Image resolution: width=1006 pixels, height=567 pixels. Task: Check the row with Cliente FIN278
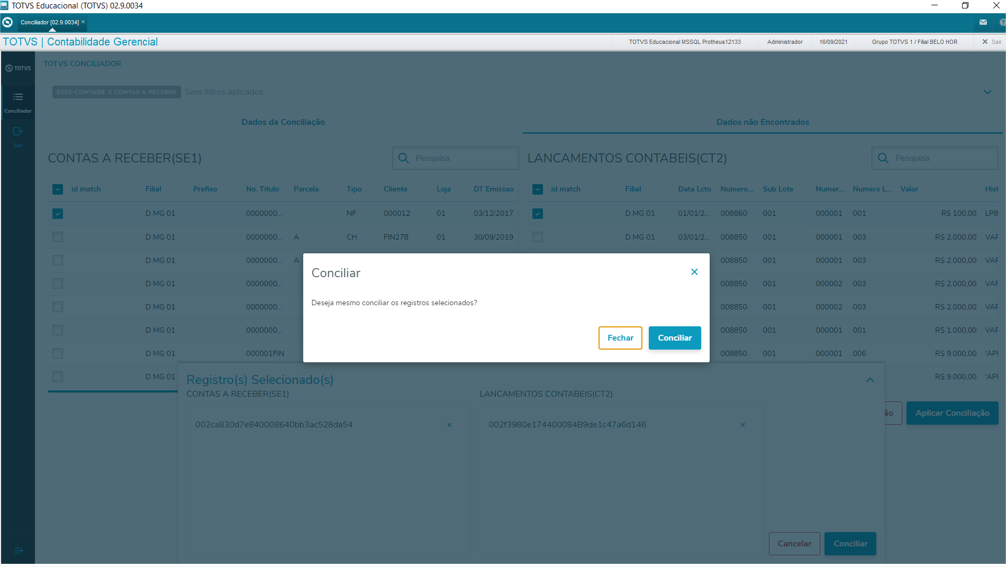[x=58, y=237]
